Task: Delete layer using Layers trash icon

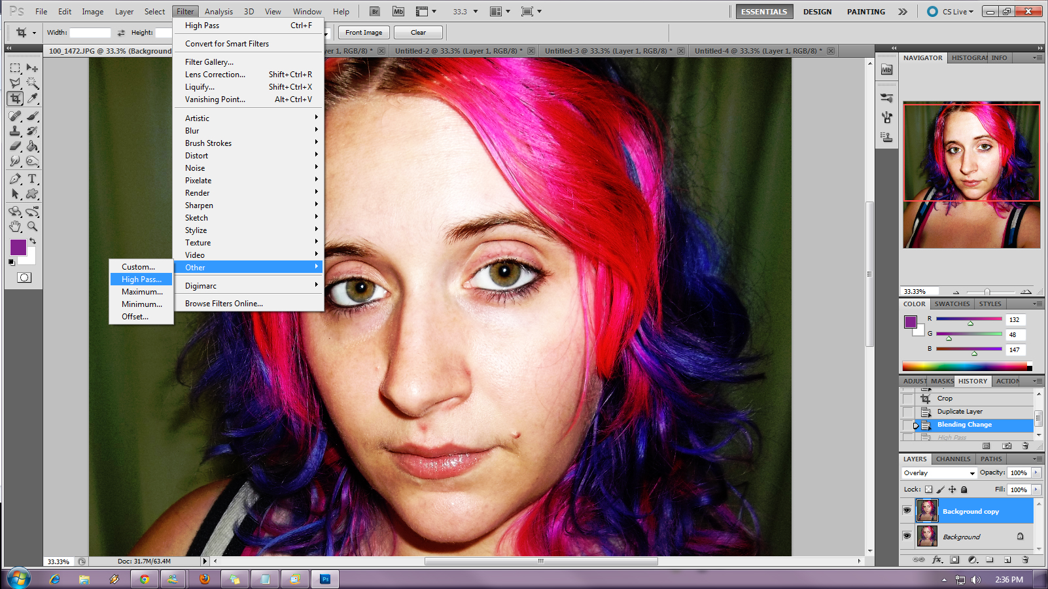Action: pos(1025,560)
